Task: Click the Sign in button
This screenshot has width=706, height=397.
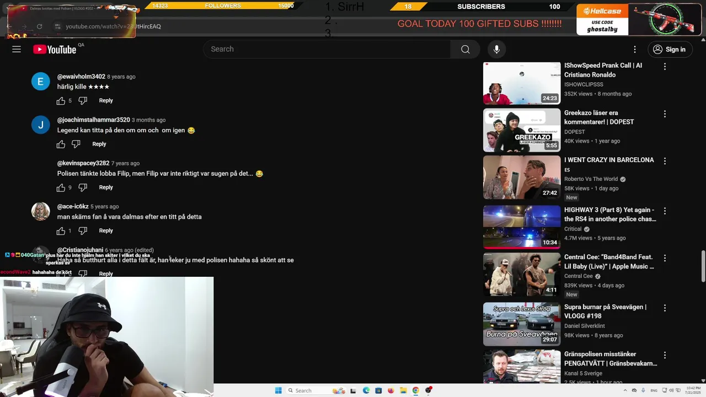Action: click(669, 49)
